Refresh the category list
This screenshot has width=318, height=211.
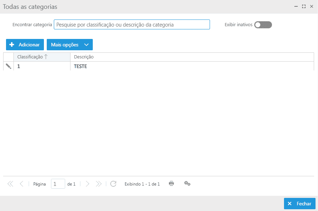point(113,184)
